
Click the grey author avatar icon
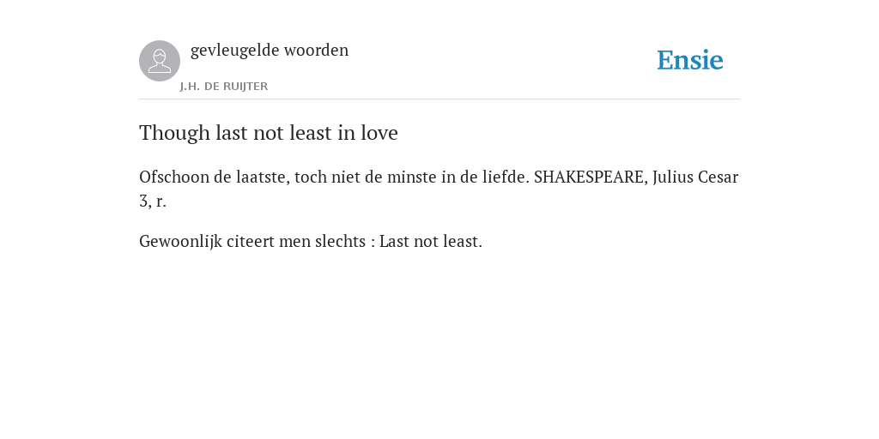point(160,61)
